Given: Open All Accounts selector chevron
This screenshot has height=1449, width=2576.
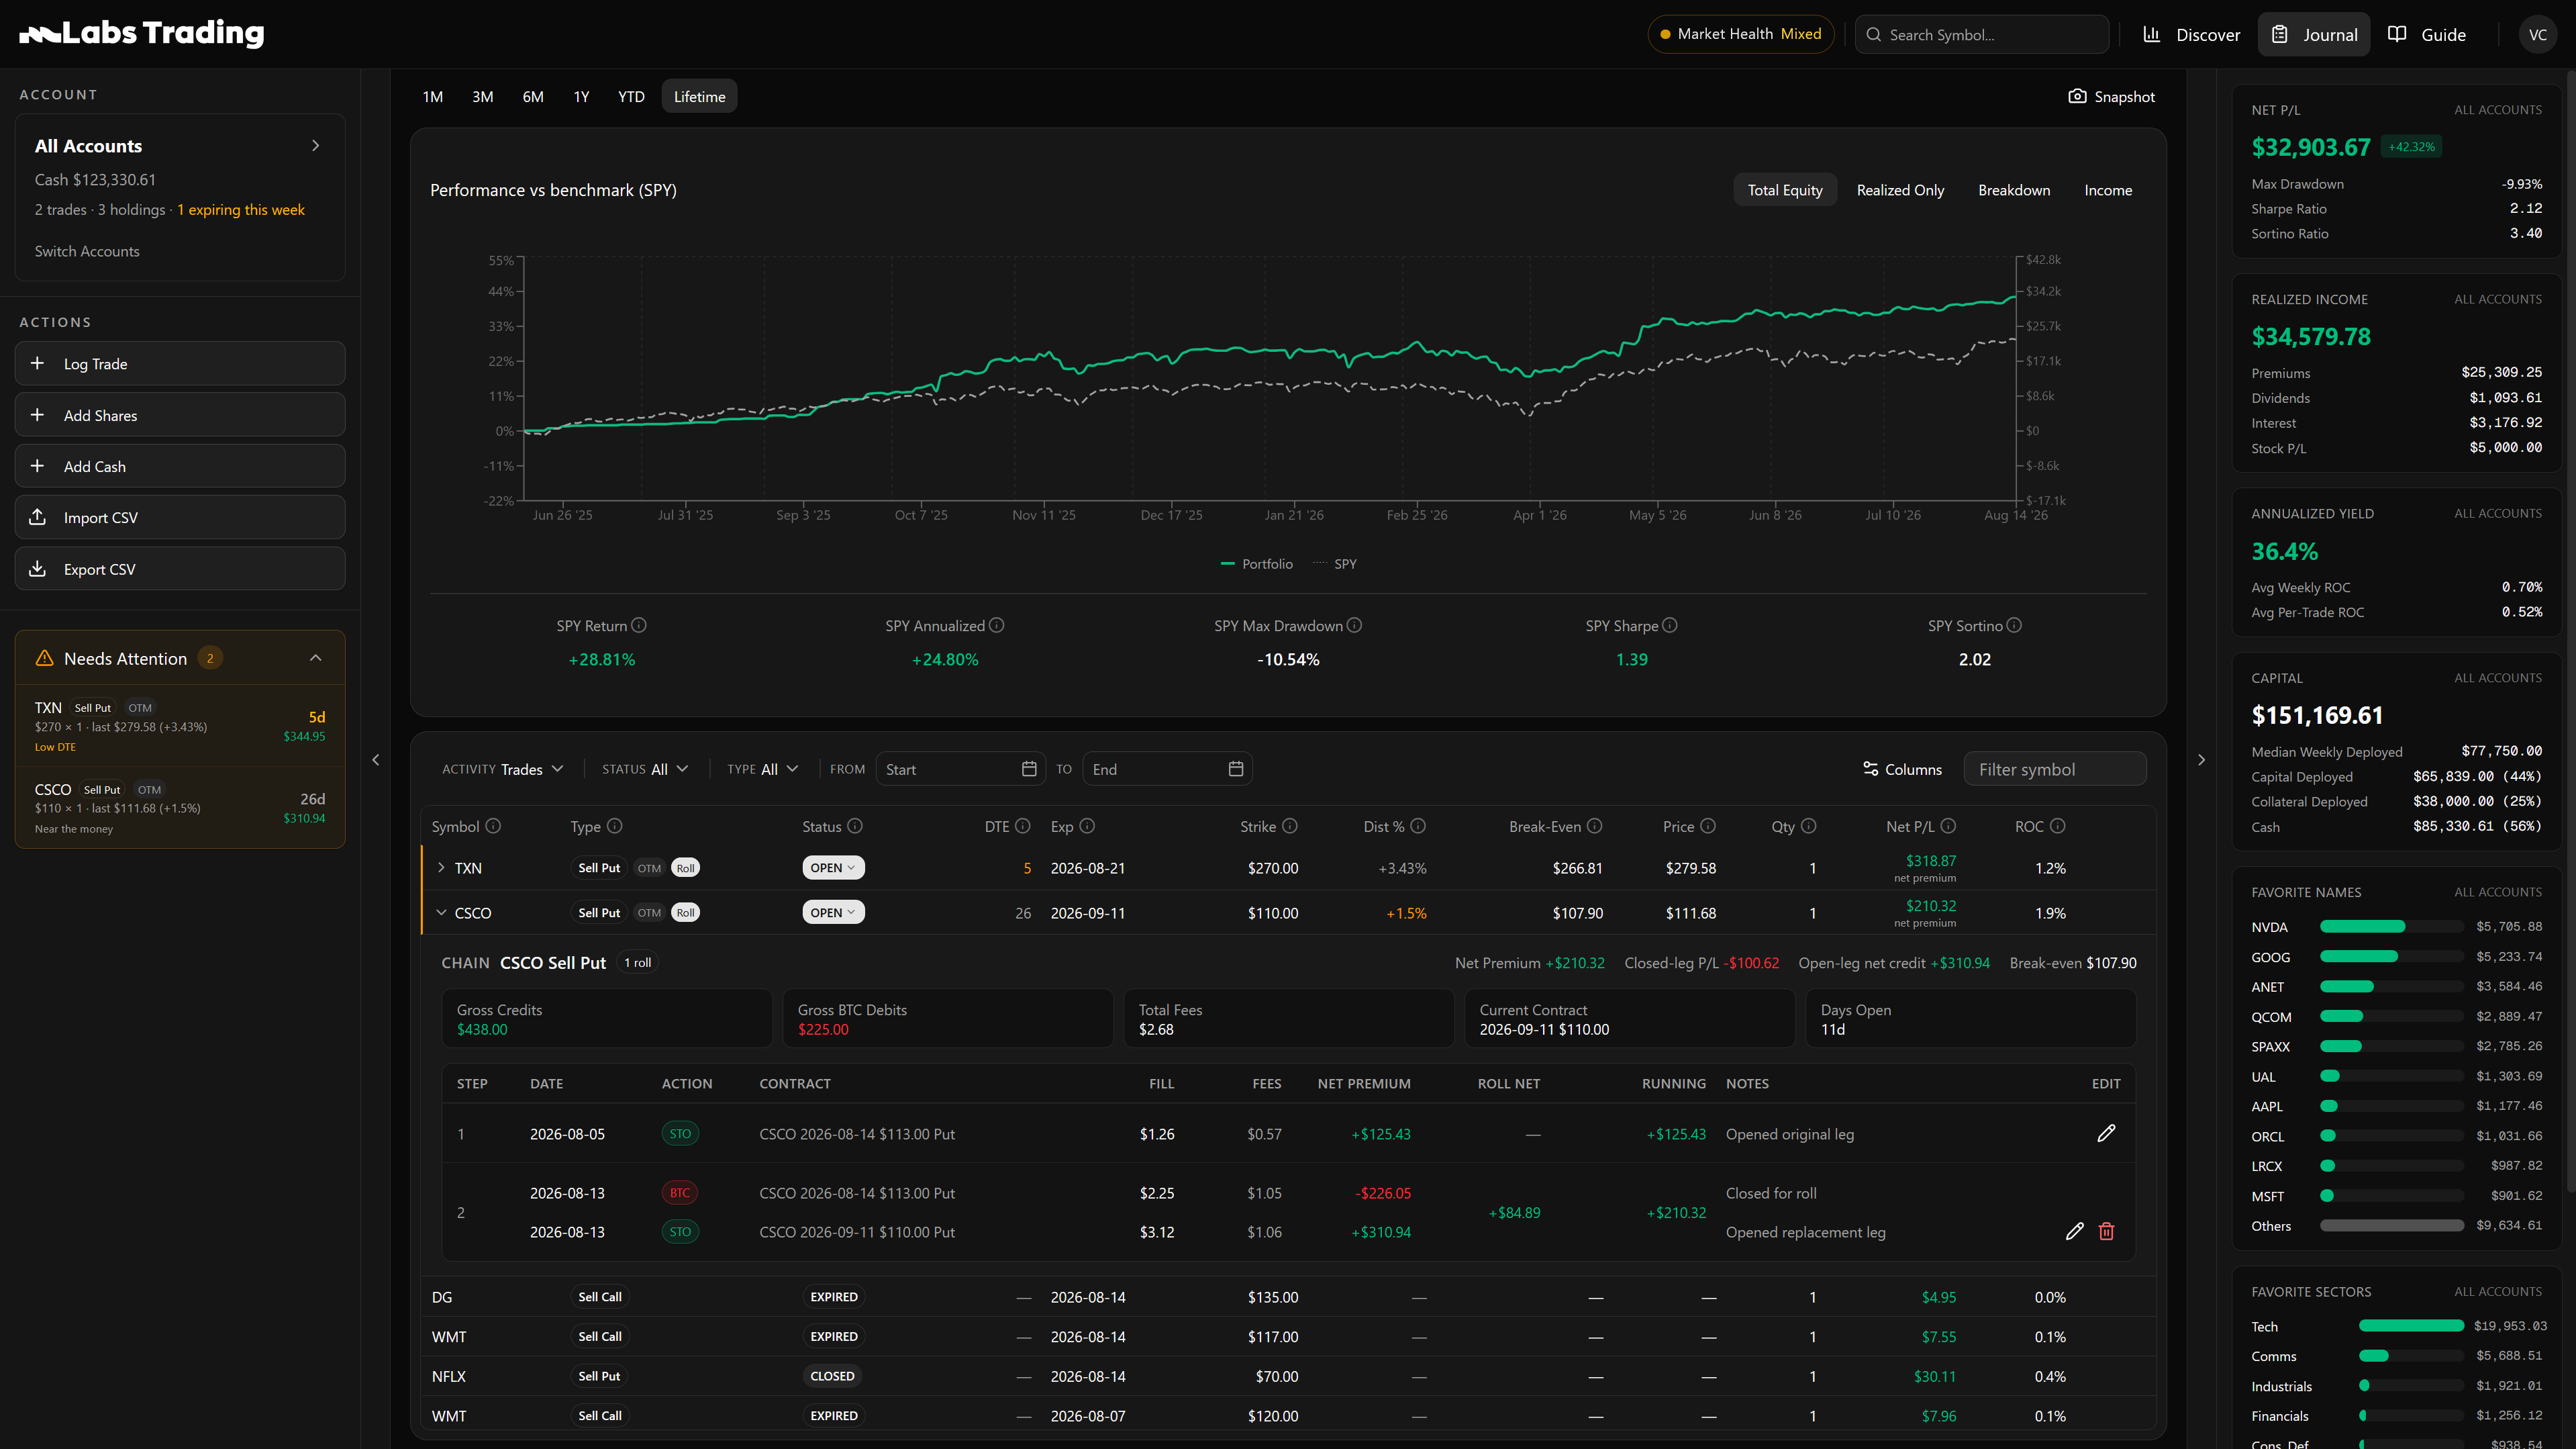Looking at the screenshot, I should (x=315, y=145).
